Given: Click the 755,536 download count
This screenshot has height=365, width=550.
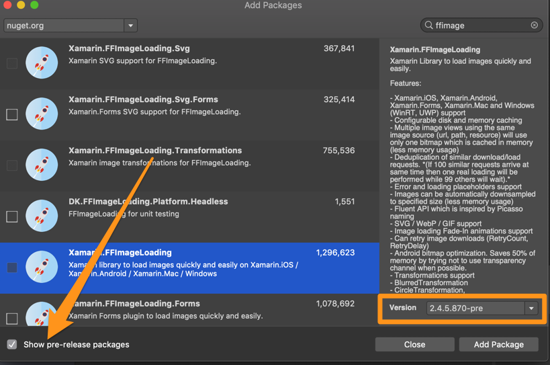Looking at the screenshot, I should [x=338, y=151].
